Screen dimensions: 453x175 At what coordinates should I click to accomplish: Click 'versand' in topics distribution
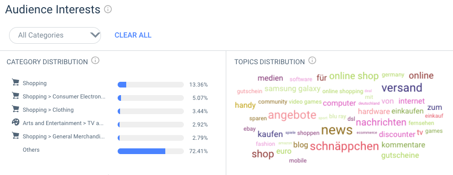402,87
